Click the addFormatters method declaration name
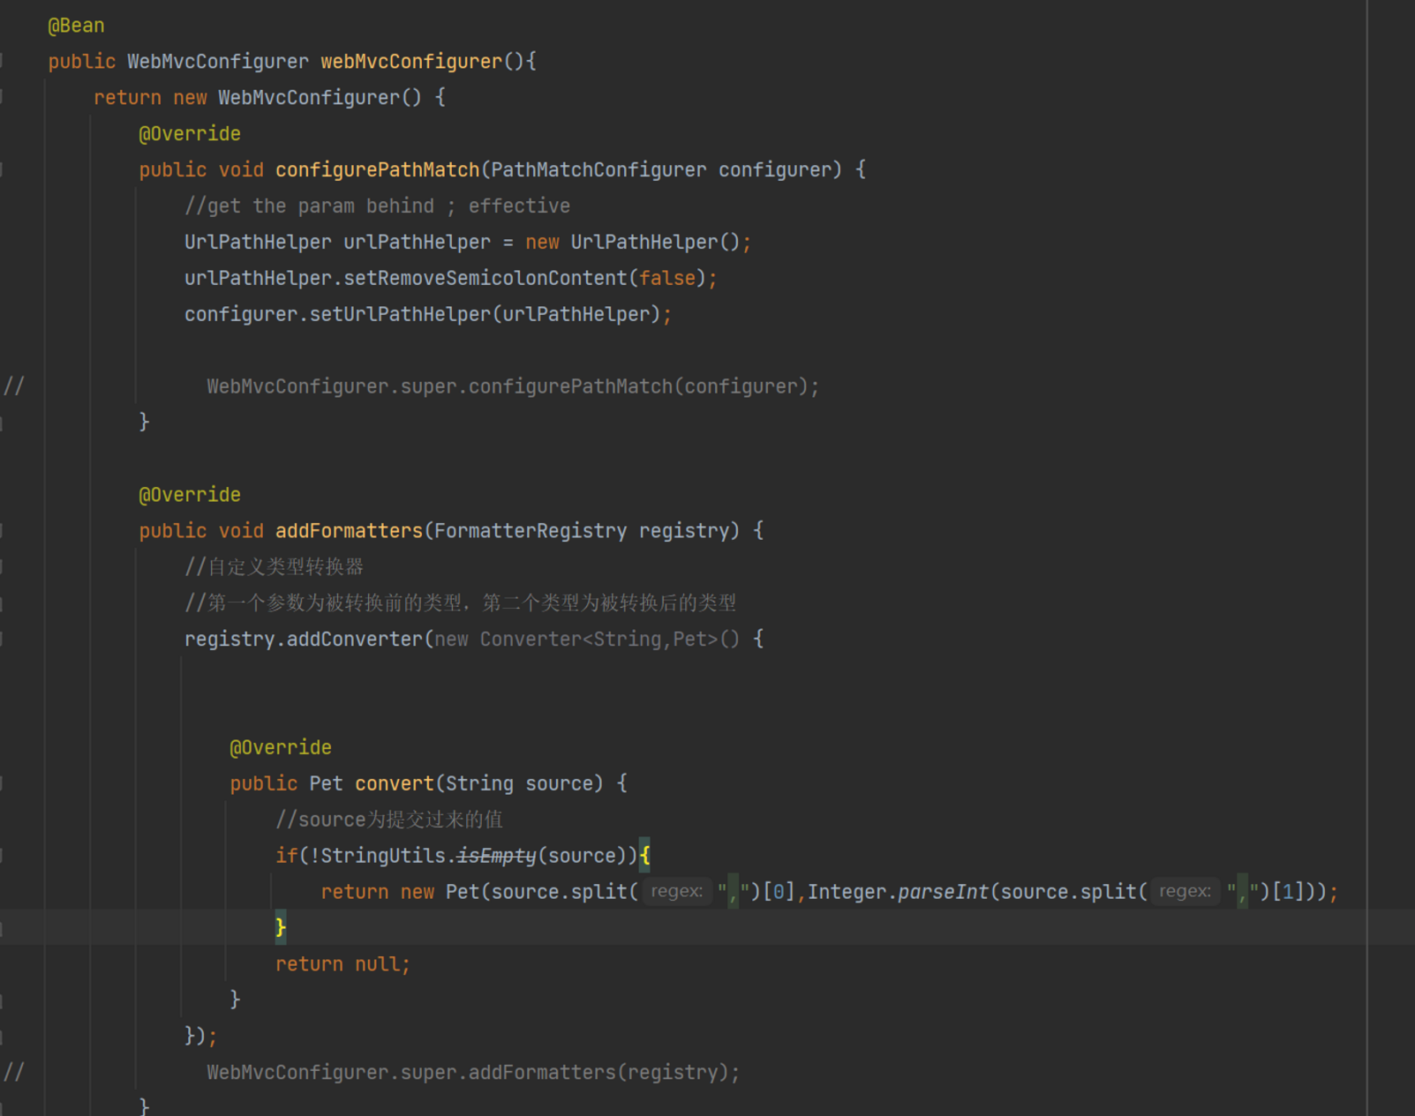This screenshot has width=1415, height=1116. (349, 531)
